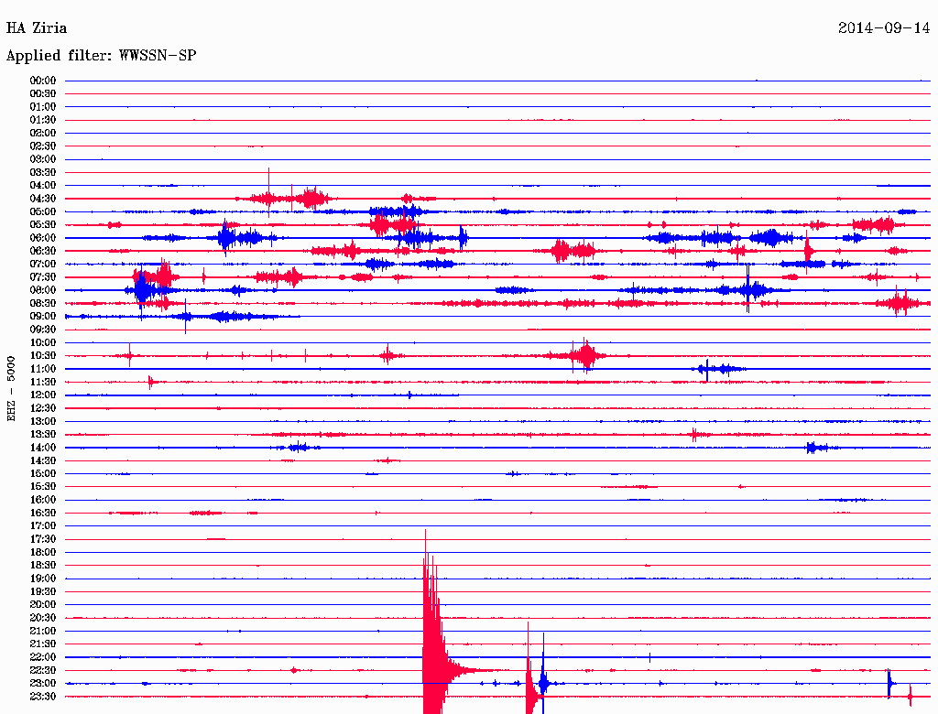Select the 03:00 time label
Image resolution: width=938 pixels, height=714 pixels.
point(43,159)
